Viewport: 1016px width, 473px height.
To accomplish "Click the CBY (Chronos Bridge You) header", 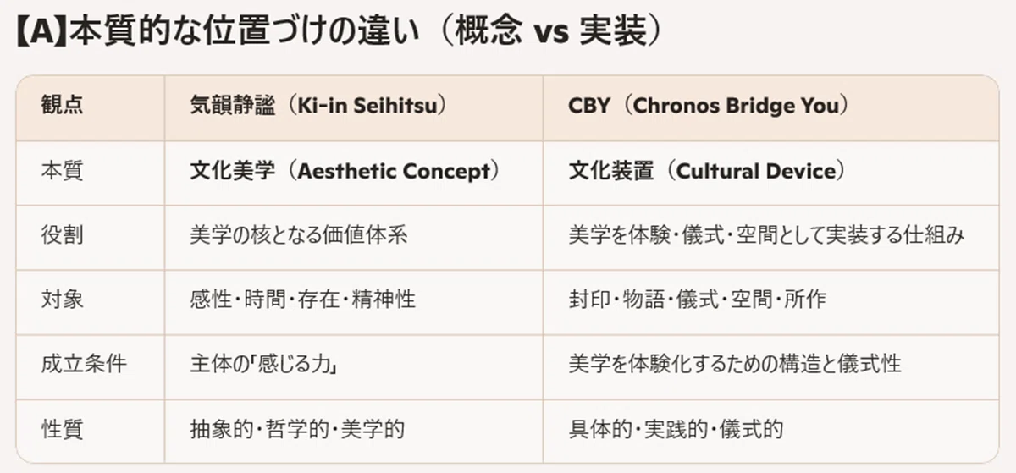I will point(710,108).
